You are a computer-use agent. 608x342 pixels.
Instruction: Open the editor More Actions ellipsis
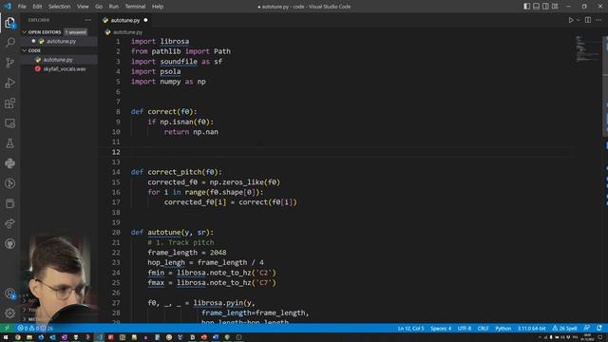tap(598, 20)
